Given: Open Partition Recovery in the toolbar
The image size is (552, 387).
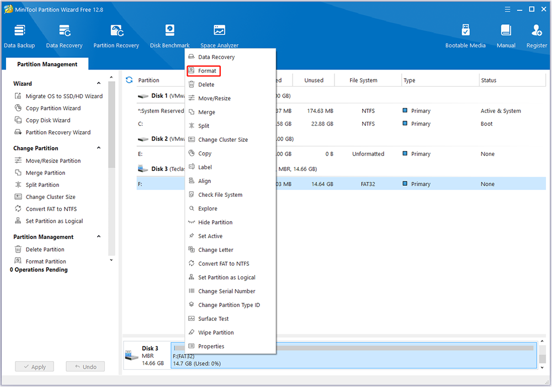Looking at the screenshot, I should (116, 36).
